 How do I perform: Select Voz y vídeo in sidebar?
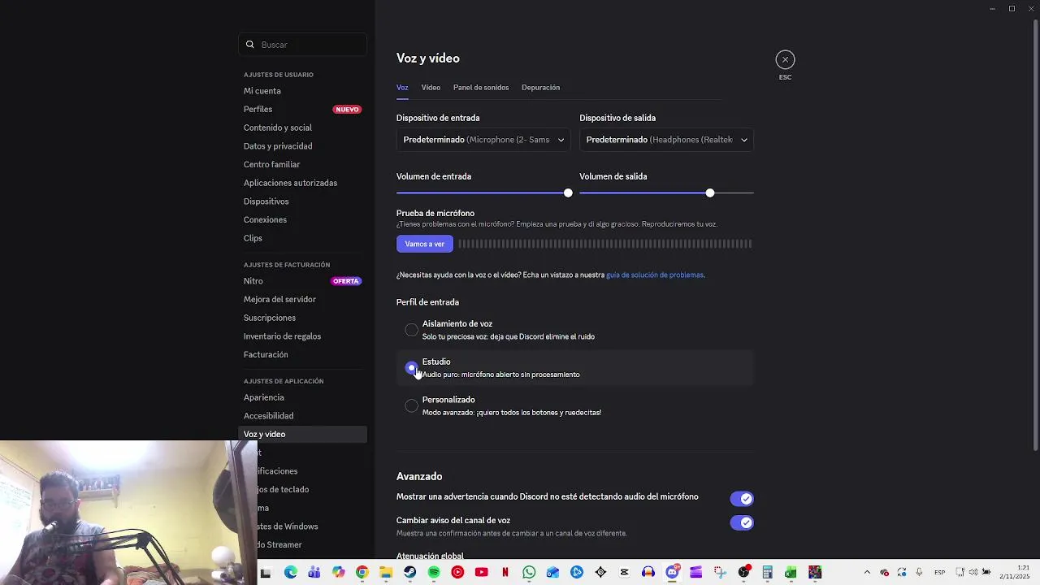(302, 435)
